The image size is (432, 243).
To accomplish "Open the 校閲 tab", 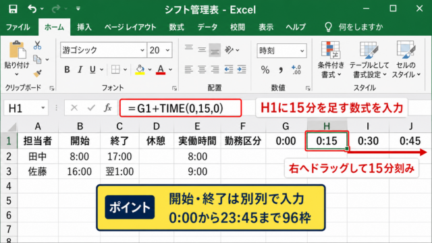I will pos(238,27).
